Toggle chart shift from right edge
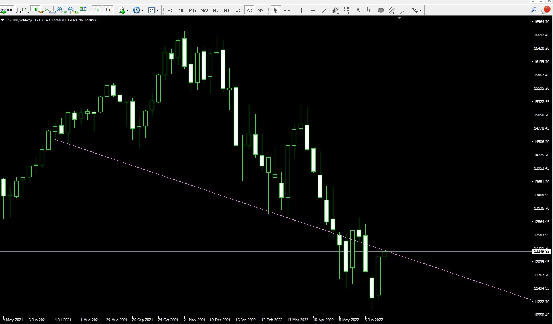This screenshot has height=324, width=553. tap(108, 10)
